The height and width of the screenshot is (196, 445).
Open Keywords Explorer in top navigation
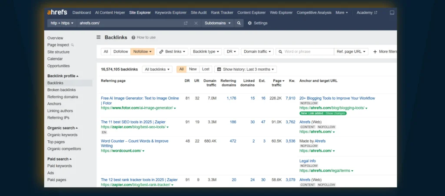tap(170, 13)
